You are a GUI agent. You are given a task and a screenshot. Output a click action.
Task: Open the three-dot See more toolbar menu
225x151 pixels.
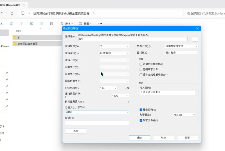coord(100,24)
